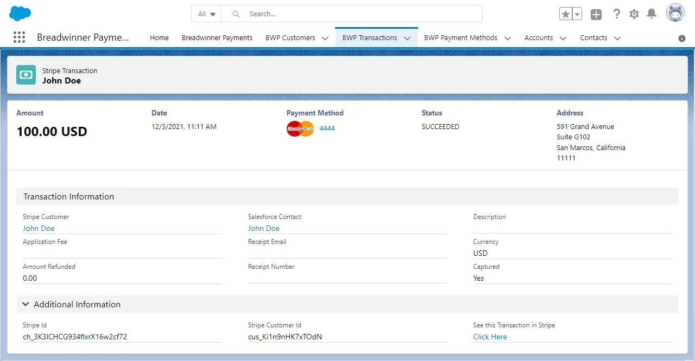Open the All search scope dropdown

click(x=206, y=14)
